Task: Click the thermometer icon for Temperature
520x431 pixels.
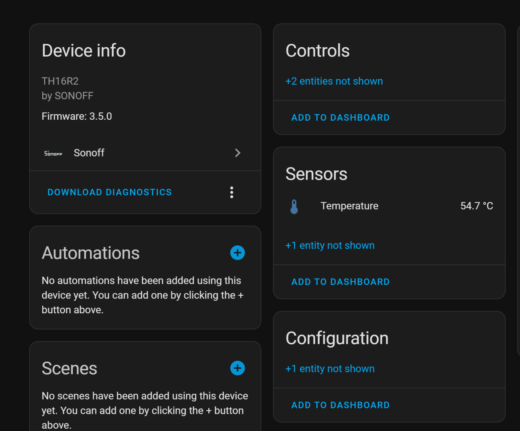Action: (294, 206)
